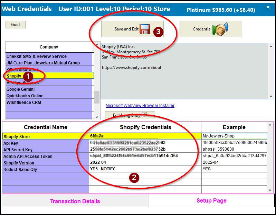Select Chekkit SMS & Review Service company

pyautogui.click(x=49, y=56)
